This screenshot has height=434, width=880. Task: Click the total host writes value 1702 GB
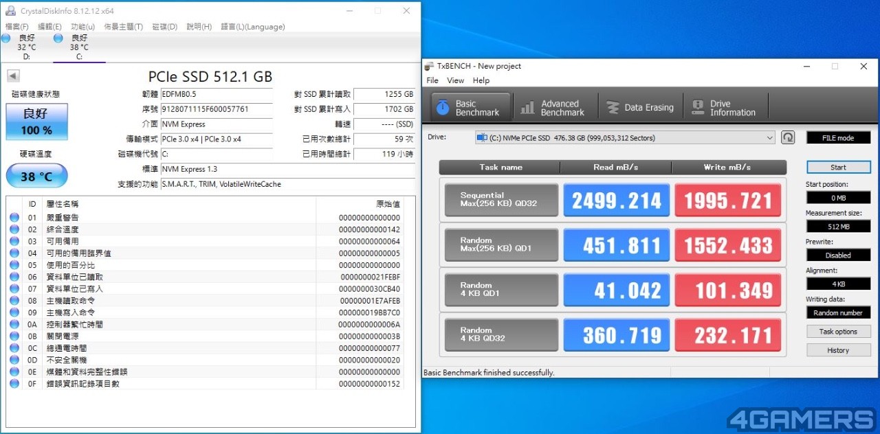(x=384, y=109)
